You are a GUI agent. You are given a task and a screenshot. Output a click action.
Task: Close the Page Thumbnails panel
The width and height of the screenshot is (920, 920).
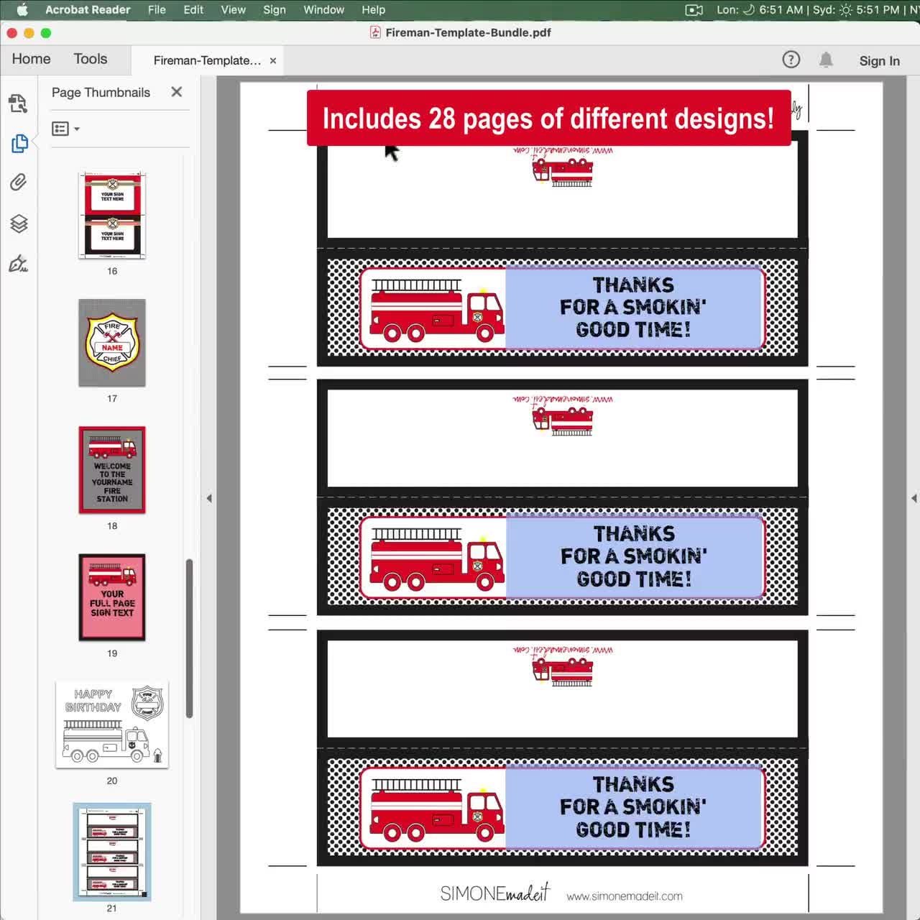tap(177, 92)
